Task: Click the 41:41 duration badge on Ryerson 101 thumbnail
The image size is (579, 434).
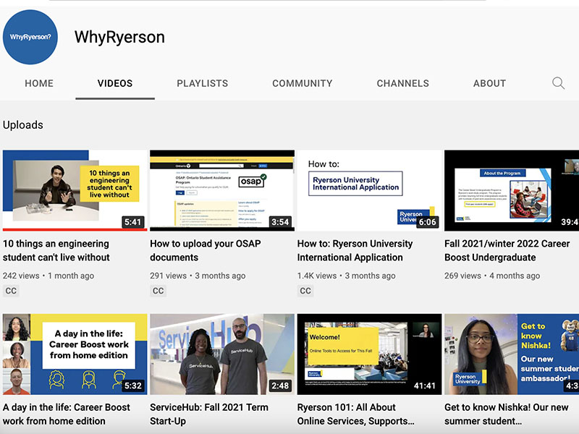Action: click(423, 386)
